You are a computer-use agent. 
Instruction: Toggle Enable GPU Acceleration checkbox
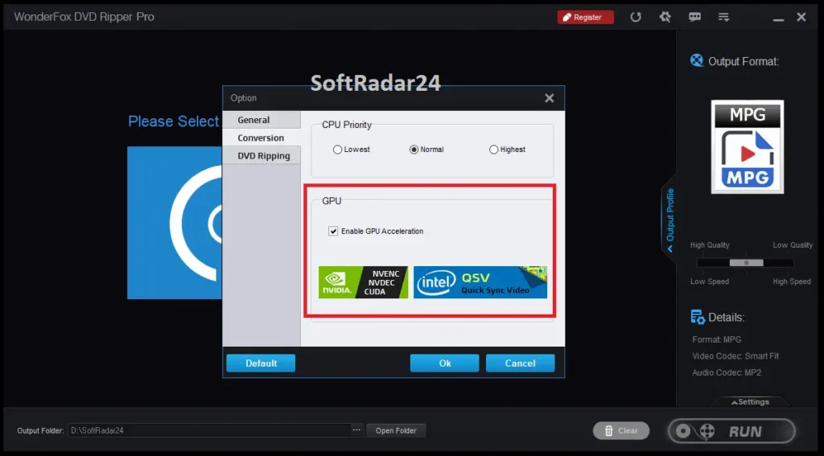333,231
